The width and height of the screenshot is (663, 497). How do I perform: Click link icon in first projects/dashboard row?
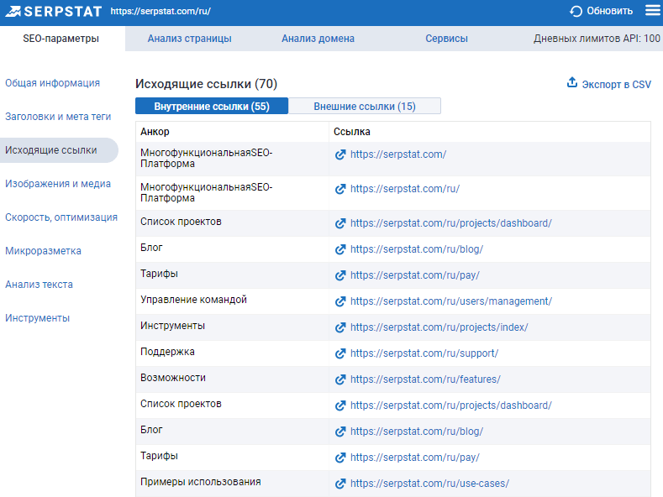(x=340, y=223)
